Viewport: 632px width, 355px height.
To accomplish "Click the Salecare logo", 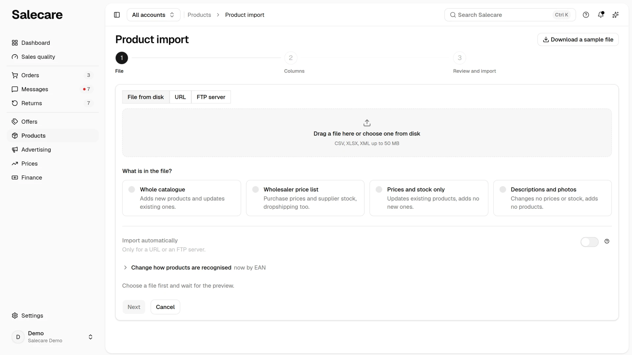I will [37, 15].
